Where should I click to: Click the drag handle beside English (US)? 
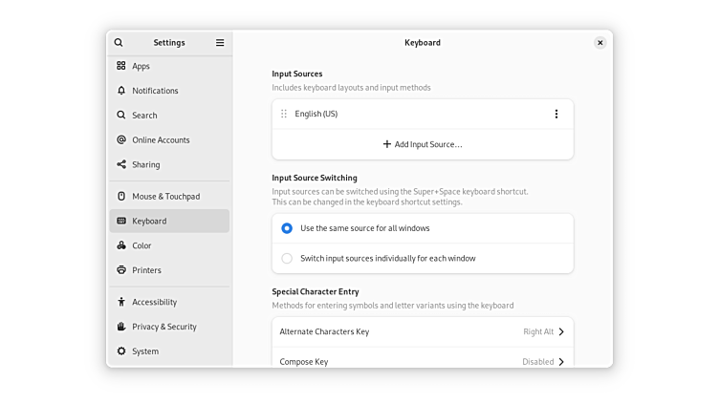284,115
